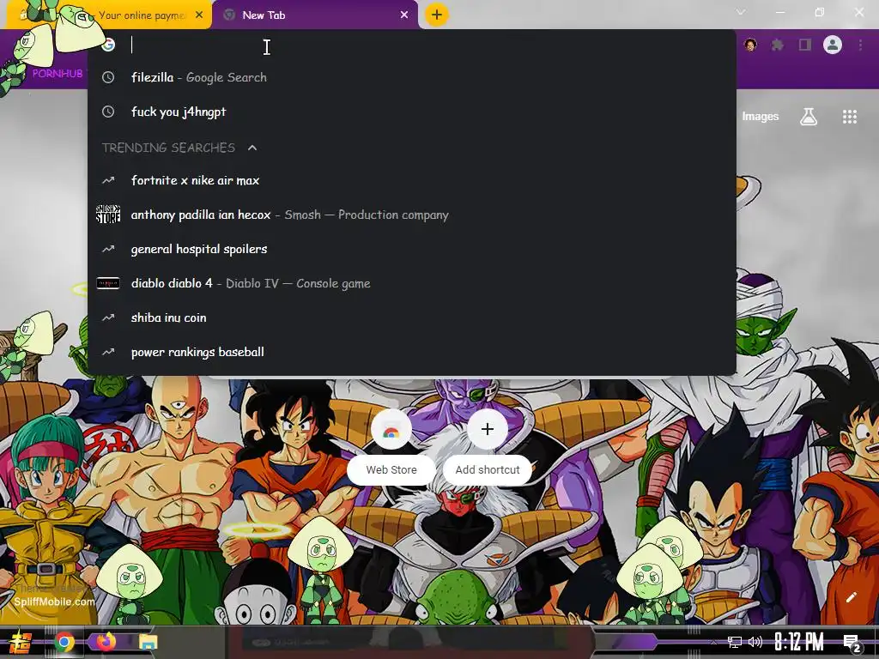Viewport: 879px width, 659px height.
Task: Click the Add shortcut plus icon
Action: (488, 429)
